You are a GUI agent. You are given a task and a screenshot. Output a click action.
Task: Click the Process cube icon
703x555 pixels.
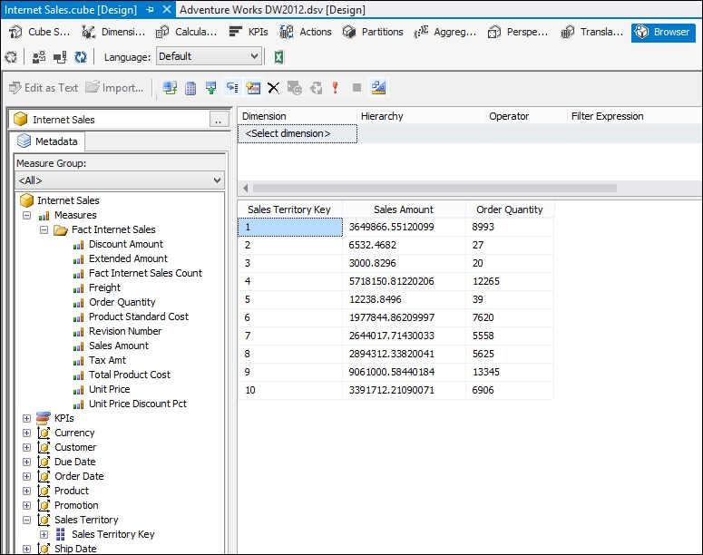pos(11,57)
